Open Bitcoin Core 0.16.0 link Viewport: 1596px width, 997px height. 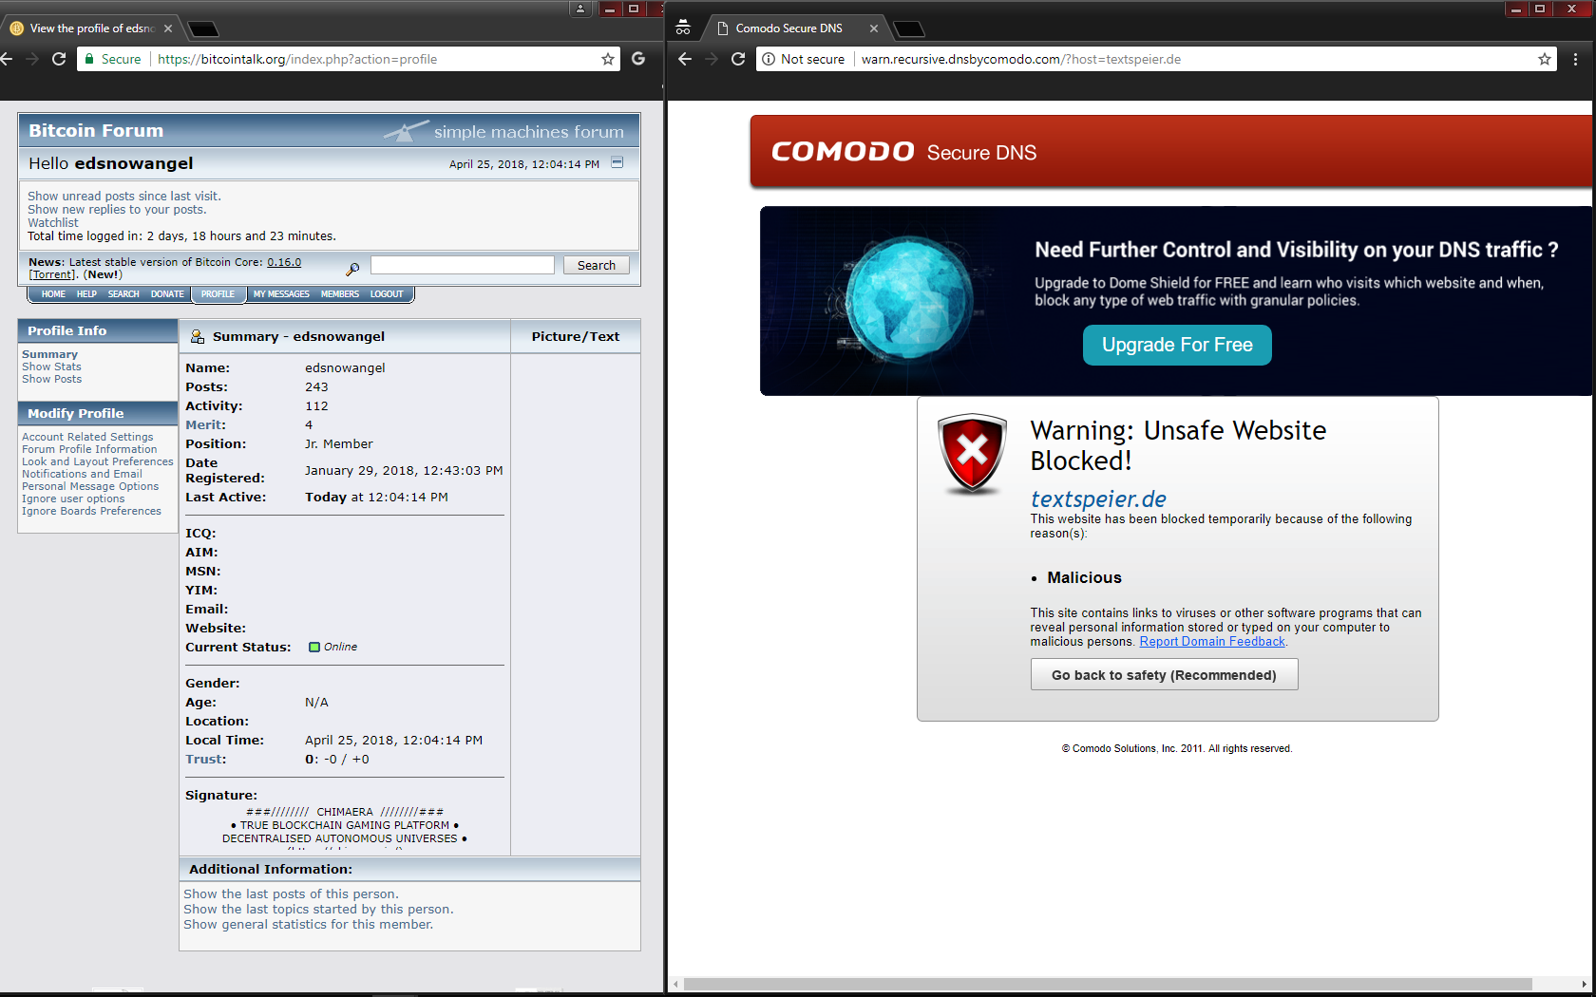284,262
